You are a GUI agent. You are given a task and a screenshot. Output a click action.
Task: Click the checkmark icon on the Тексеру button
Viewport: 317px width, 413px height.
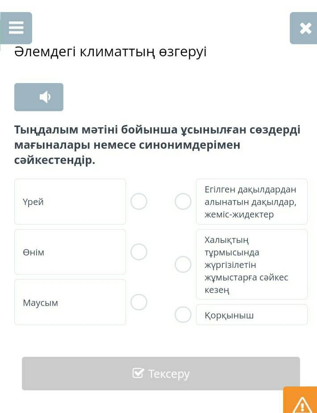click(138, 373)
